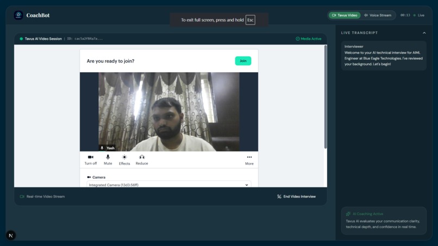Collapse the Live Transcript panel
Image resolution: width=438 pixels, height=246 pixels.
[x=424, y=33]
